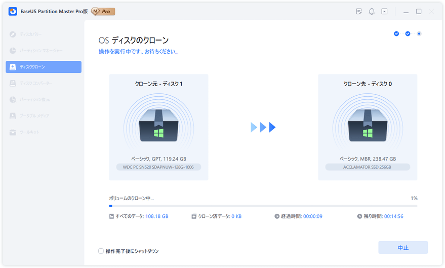Expand the title bar dropdown menu icon
This screenshot has width=445, height=268.
[x=384, y=11]
